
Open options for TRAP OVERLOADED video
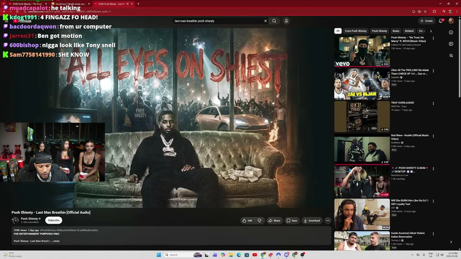pyautogui.click(x=433, y=104)
